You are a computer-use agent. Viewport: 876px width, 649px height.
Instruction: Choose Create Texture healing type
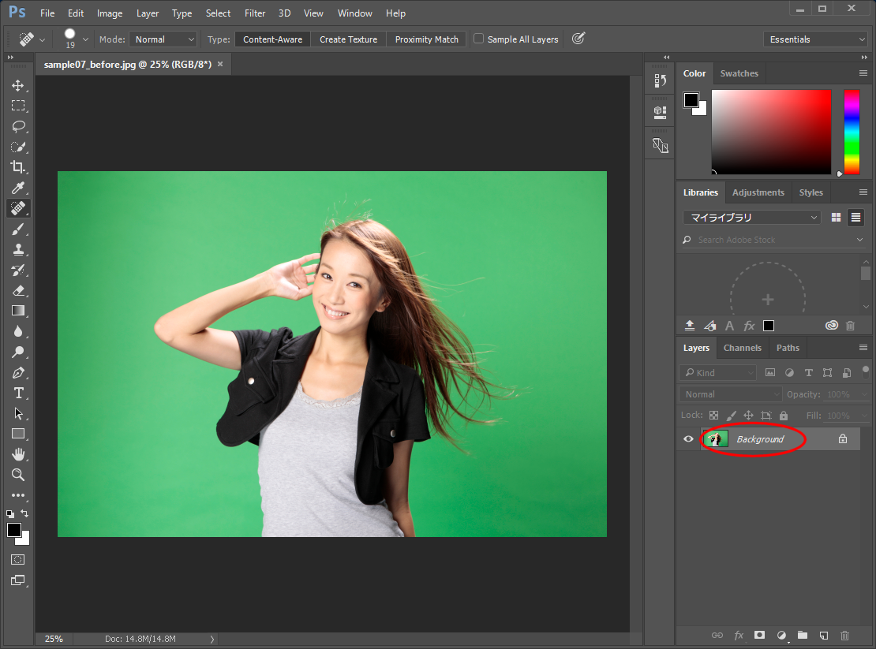coord(348,39)
